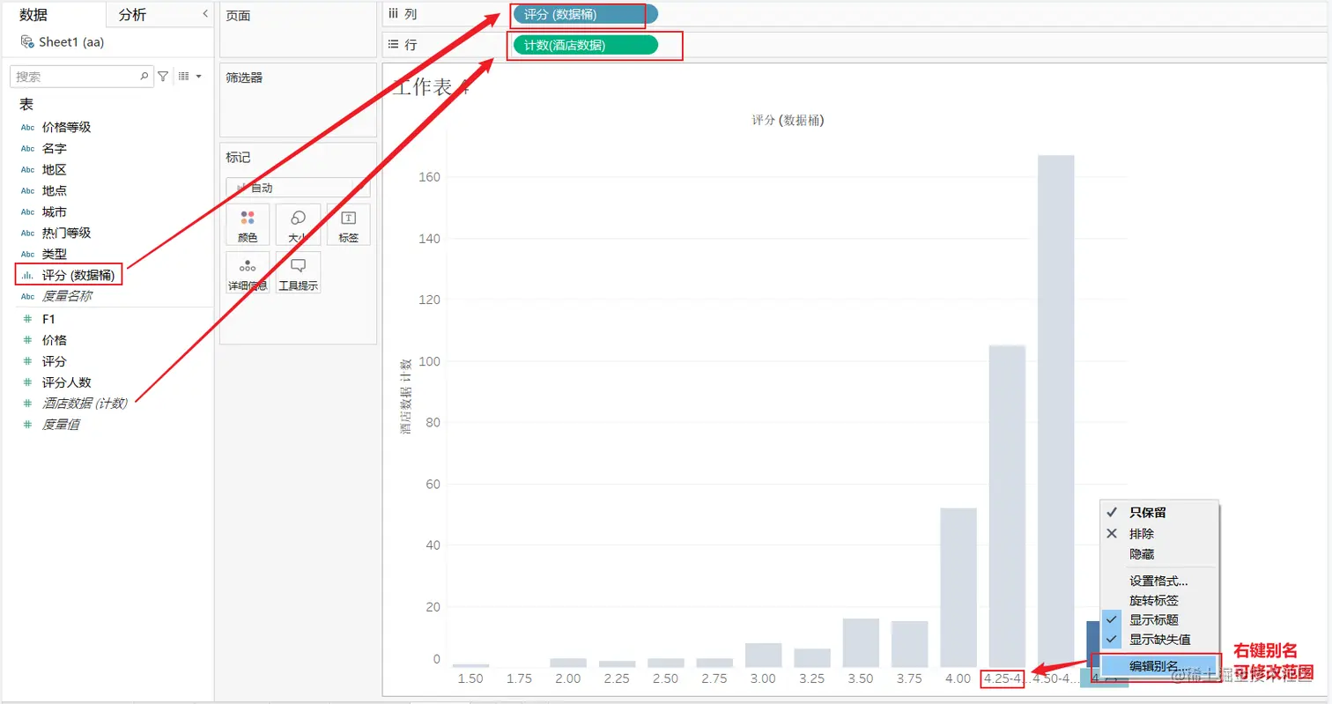Select the 地点 field
Screen dimensions: 1332x704
(x=55, y=190)
